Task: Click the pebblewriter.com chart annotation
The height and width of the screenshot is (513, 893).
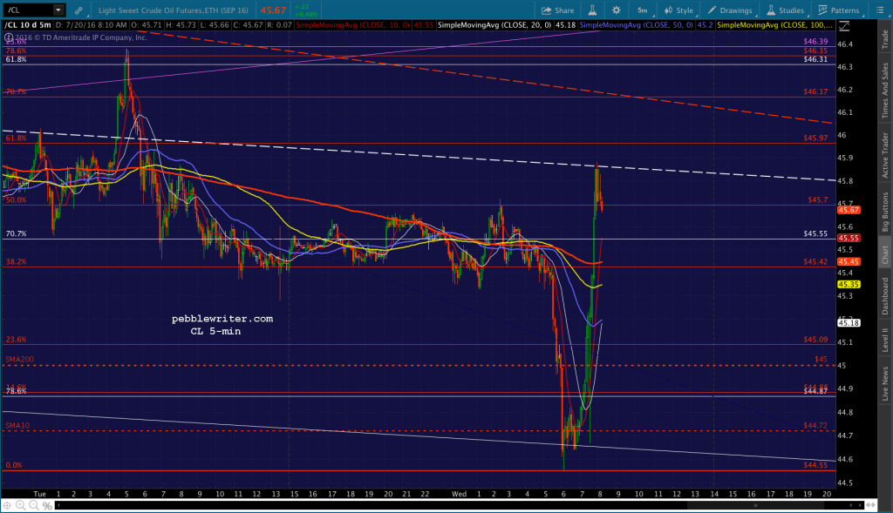Action: (222, 319)
